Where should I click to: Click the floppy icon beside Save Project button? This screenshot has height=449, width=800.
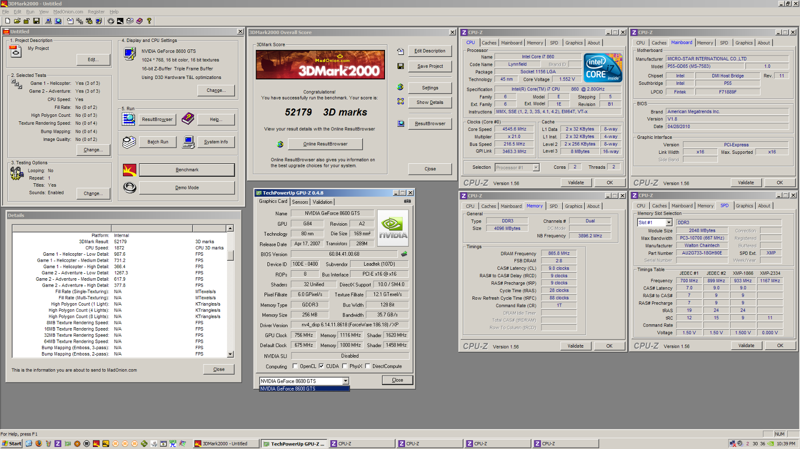pos(400,66)
